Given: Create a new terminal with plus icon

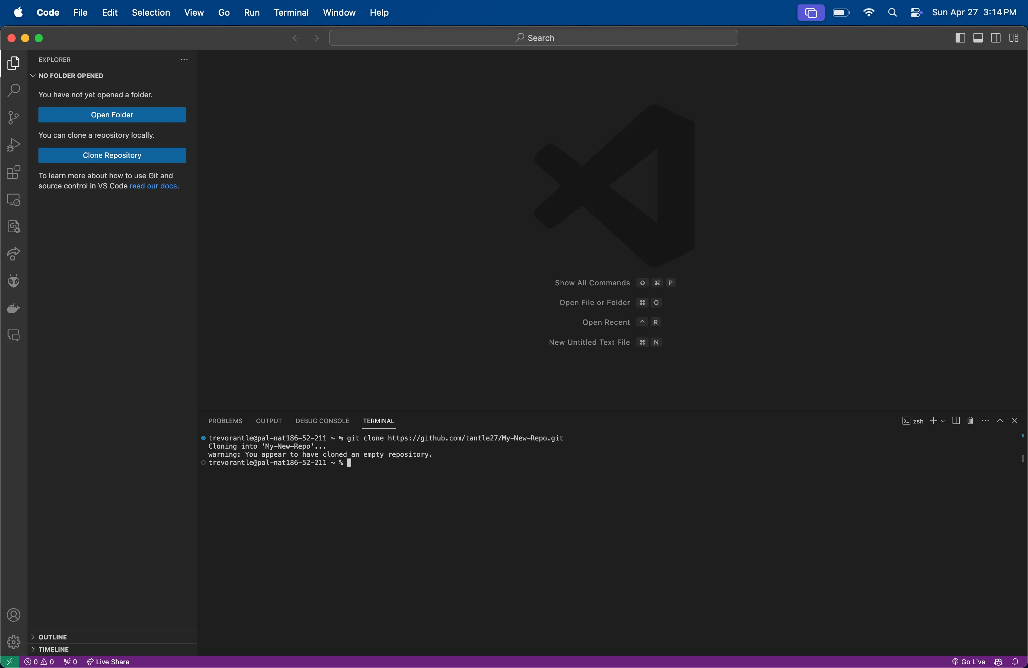Looking at the screenshot, I should 933,420.
